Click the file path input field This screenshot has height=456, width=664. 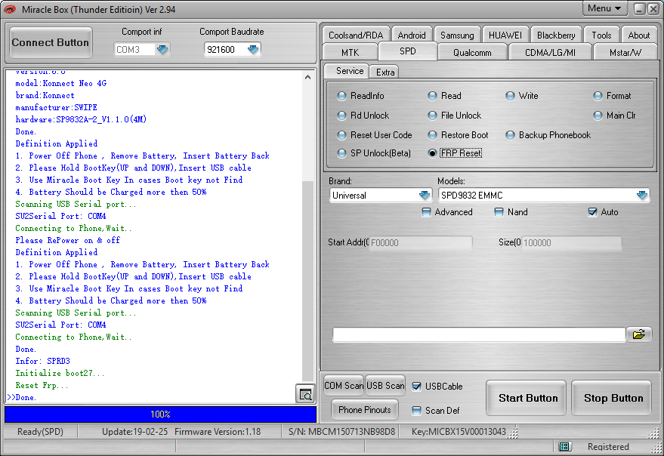[479, 334]
